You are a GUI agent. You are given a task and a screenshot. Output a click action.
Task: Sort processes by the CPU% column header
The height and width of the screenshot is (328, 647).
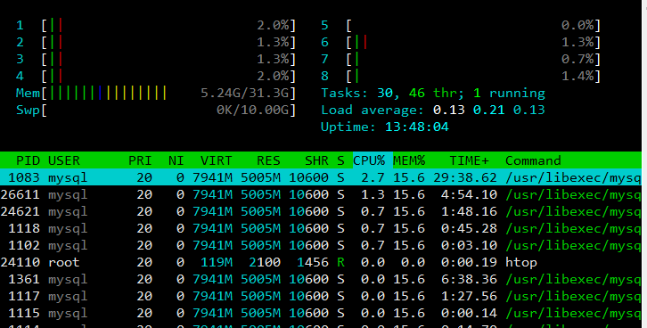369,160
